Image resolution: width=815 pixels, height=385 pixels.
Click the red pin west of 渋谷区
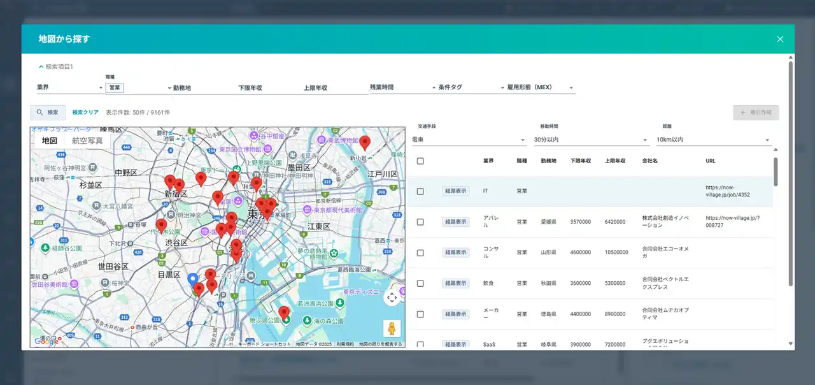(161, 226)
